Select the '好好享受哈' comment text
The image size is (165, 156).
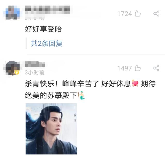[x=43, y=29]
